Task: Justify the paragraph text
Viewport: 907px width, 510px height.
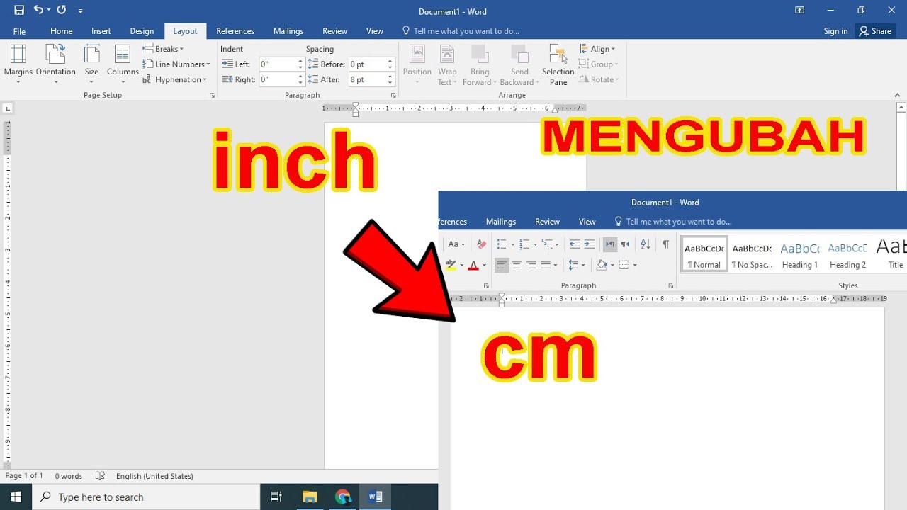Action: point(546,265)
